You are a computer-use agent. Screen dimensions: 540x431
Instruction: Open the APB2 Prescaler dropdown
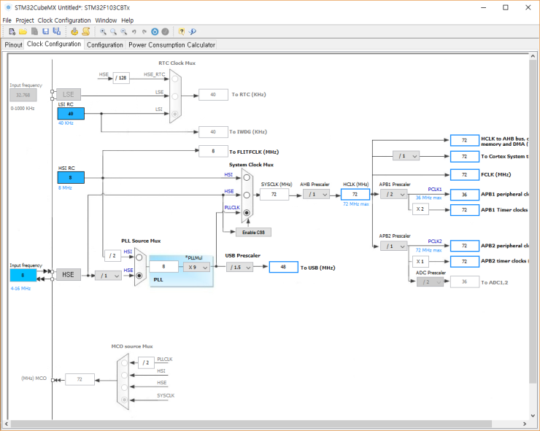(394, 246)
